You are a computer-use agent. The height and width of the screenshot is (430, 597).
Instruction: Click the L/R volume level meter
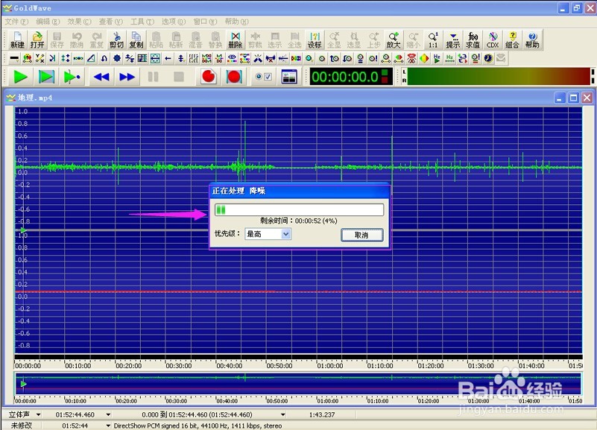498,77
